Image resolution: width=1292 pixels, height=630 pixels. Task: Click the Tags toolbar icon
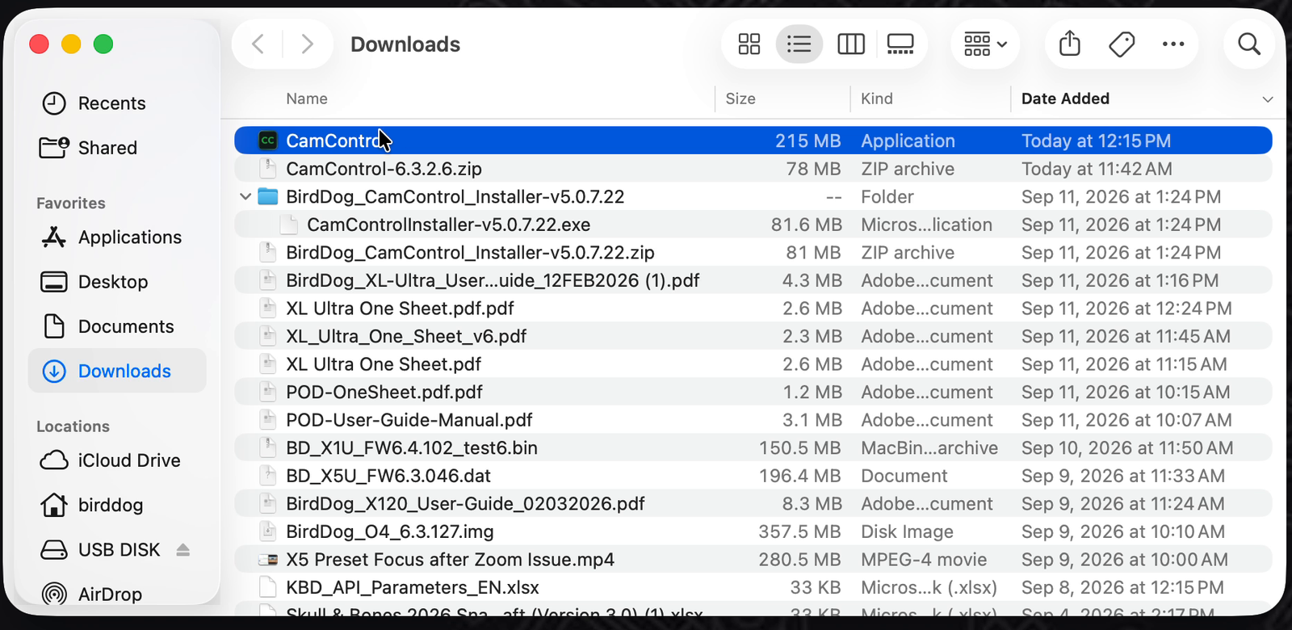point(1122,44)
